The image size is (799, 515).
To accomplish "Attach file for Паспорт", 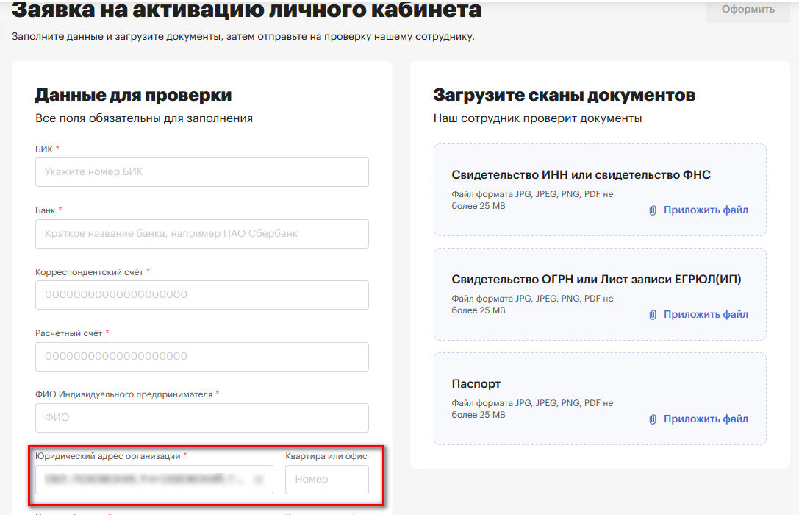I will coord(705,419).
